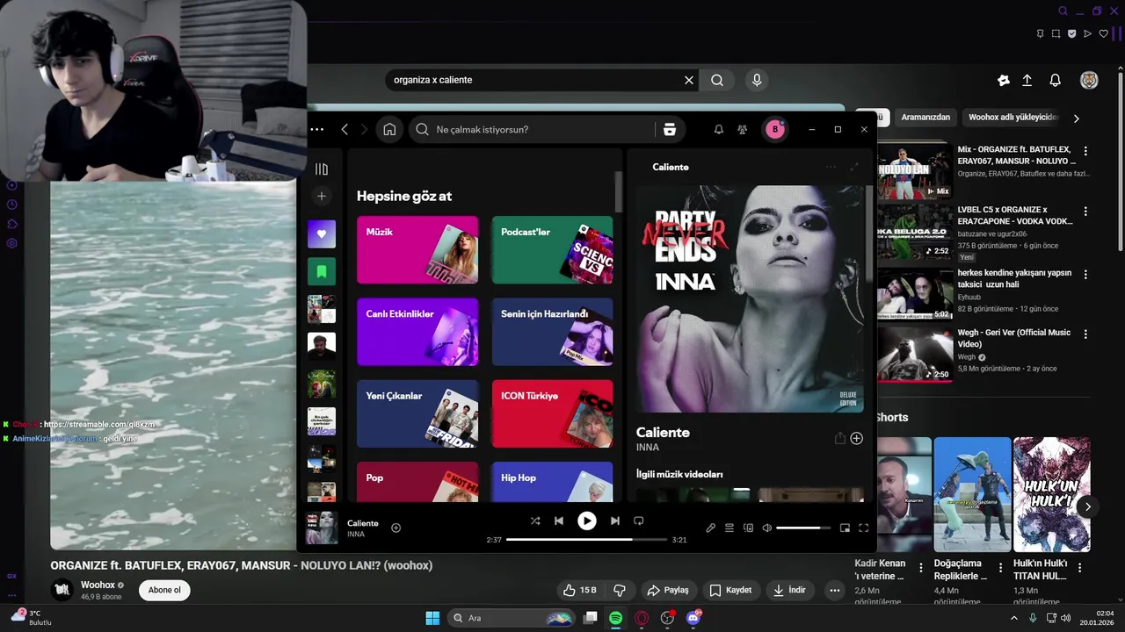
Task: Open lyrics microphone icon in player
Action: (x=711, y=528)
